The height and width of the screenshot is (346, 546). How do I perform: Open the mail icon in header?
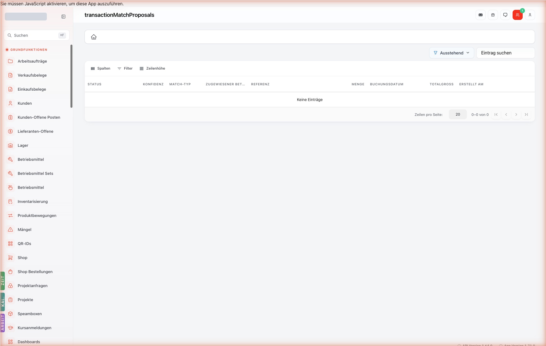[x=481, y=15]
